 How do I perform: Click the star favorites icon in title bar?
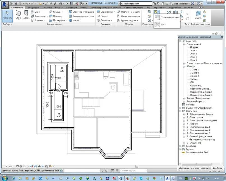[167, 3]
